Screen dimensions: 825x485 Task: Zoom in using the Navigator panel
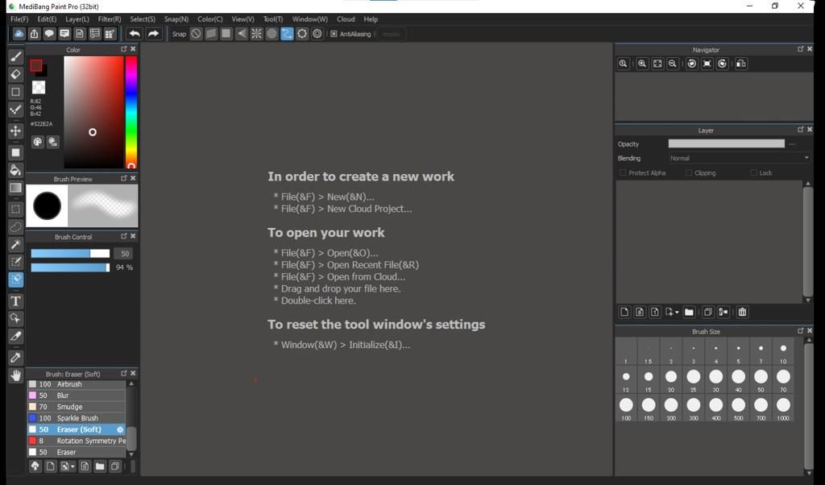pos(642,64)
